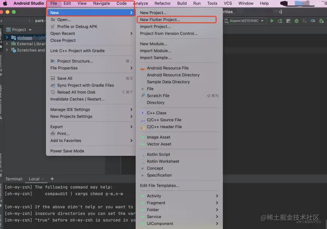Expand the Fragment submenu
Image resolution: width=327 pixels, height=229 pixels.
[x=179, y=203]
